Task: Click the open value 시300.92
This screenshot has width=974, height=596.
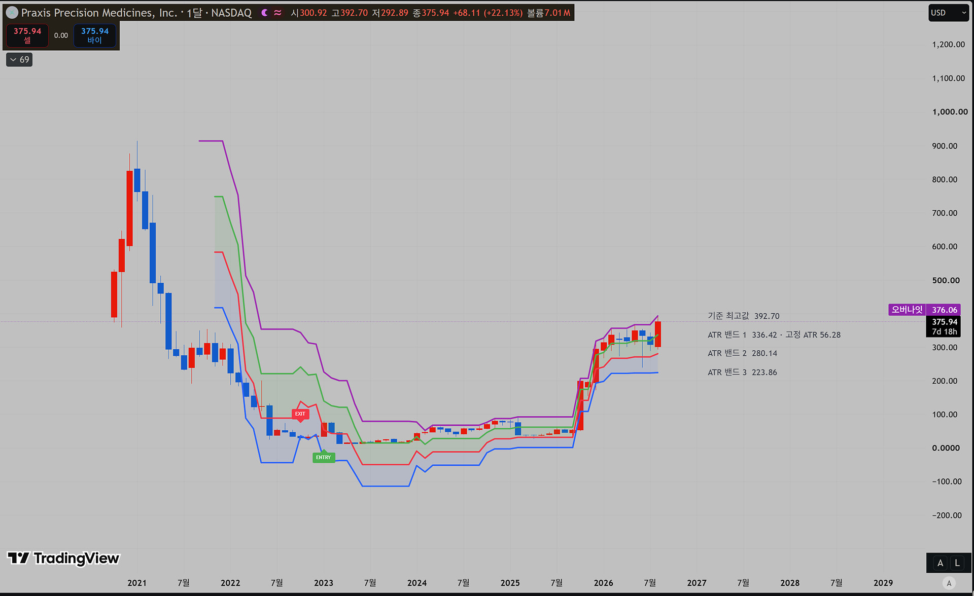Action: [308, 13]
